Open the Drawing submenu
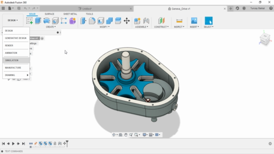 (x=16, y=75)
